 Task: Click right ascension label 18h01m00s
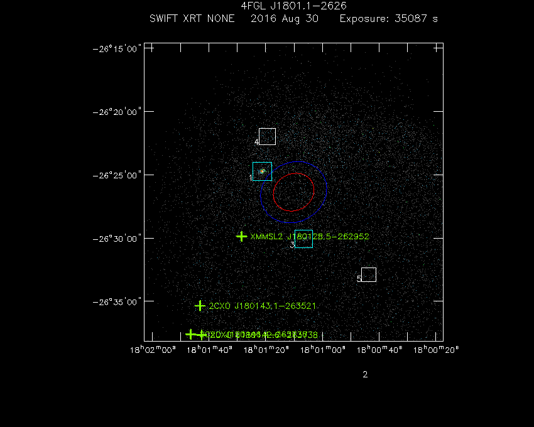tap(322, 350)
